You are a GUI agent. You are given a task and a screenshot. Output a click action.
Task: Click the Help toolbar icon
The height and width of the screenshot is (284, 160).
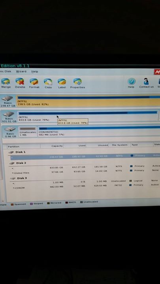coord(131,83)
